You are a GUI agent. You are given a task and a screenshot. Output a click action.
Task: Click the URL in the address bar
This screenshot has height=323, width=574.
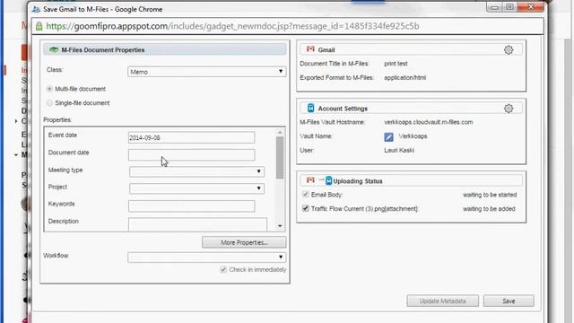pos(232,26)
